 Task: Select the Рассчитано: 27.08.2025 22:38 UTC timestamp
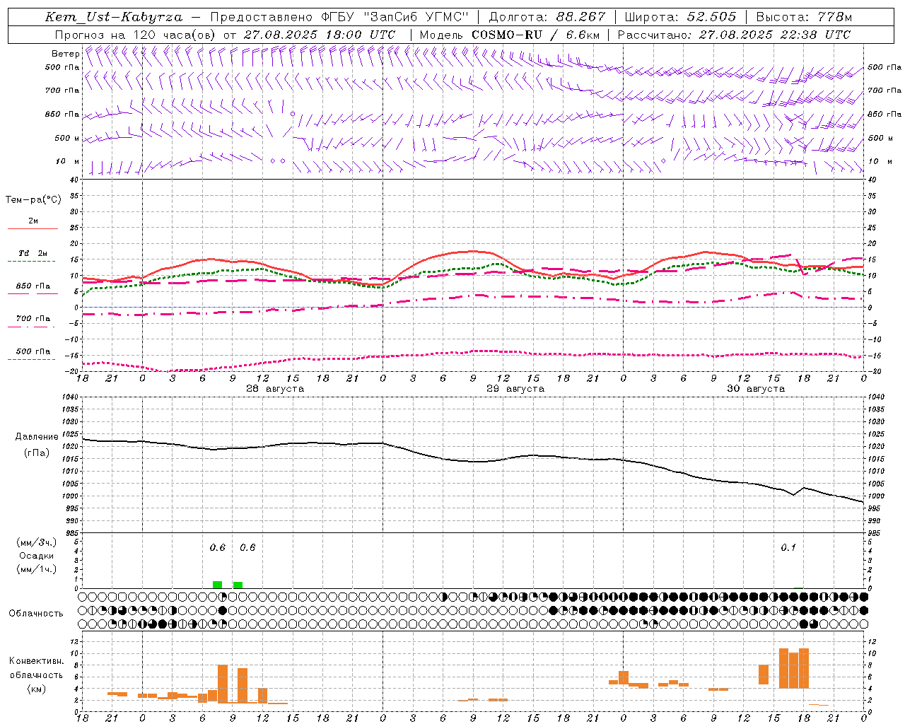[734, 35]
